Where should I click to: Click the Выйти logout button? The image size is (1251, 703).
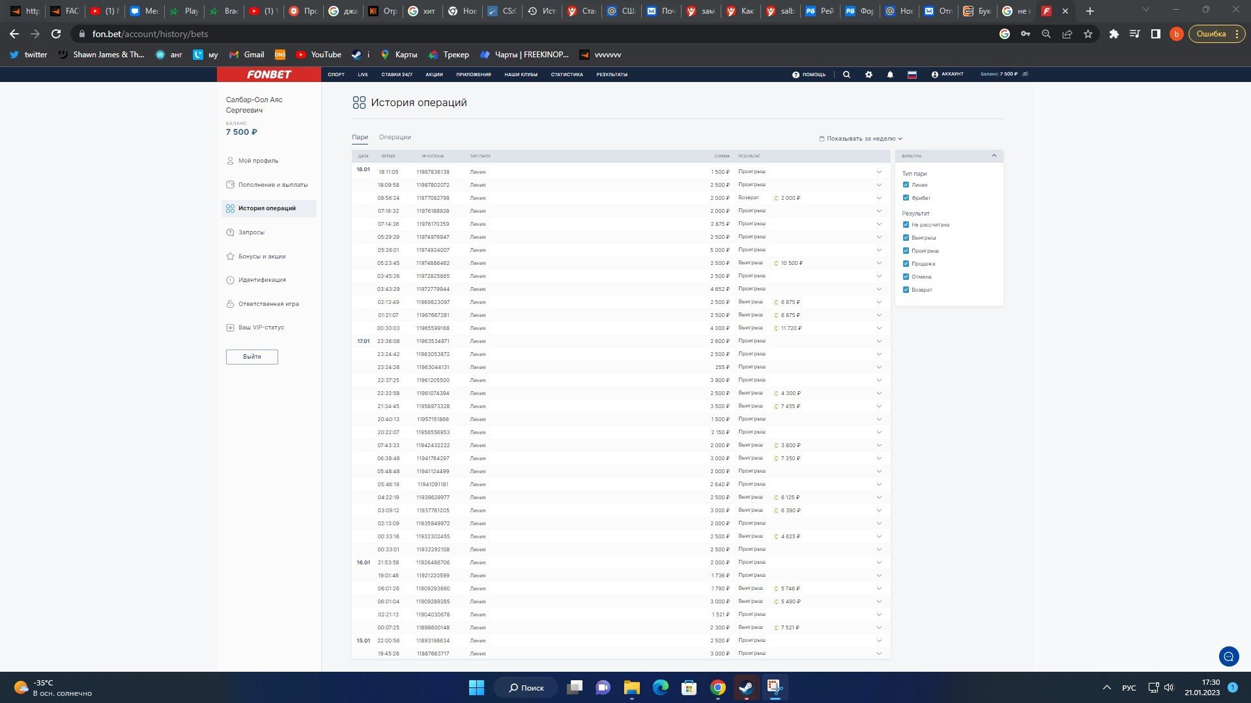point(252,357)
